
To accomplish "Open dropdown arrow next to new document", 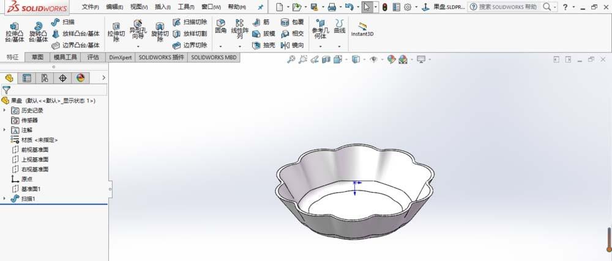I will tap(288, 7).
